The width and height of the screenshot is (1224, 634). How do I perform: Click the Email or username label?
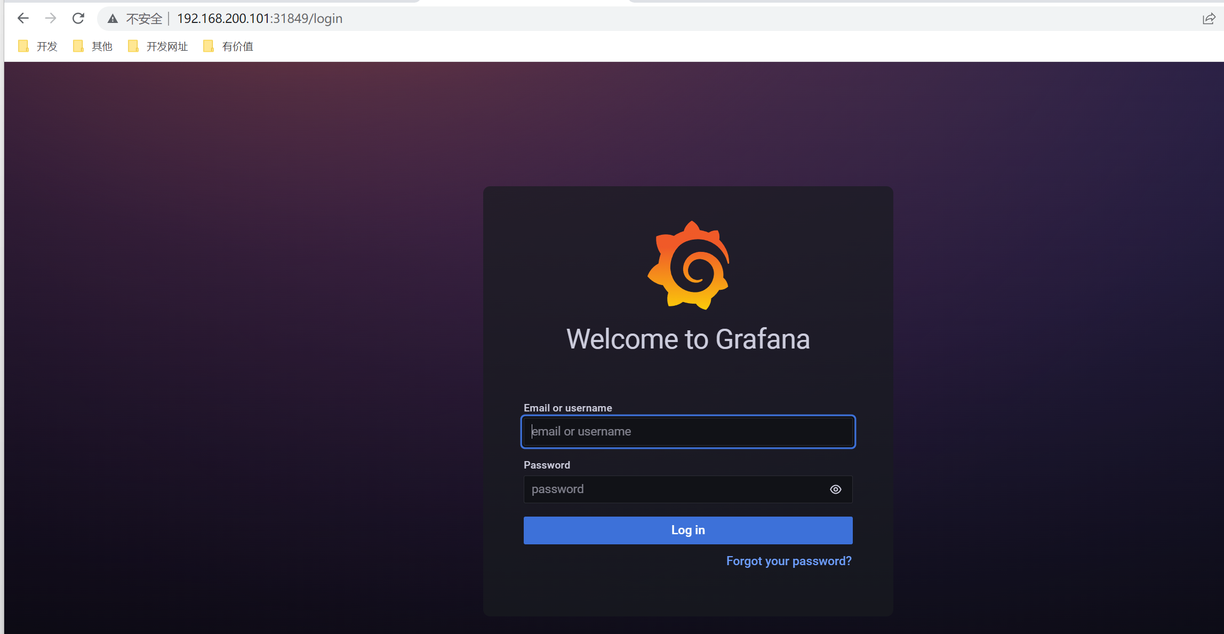568,408
